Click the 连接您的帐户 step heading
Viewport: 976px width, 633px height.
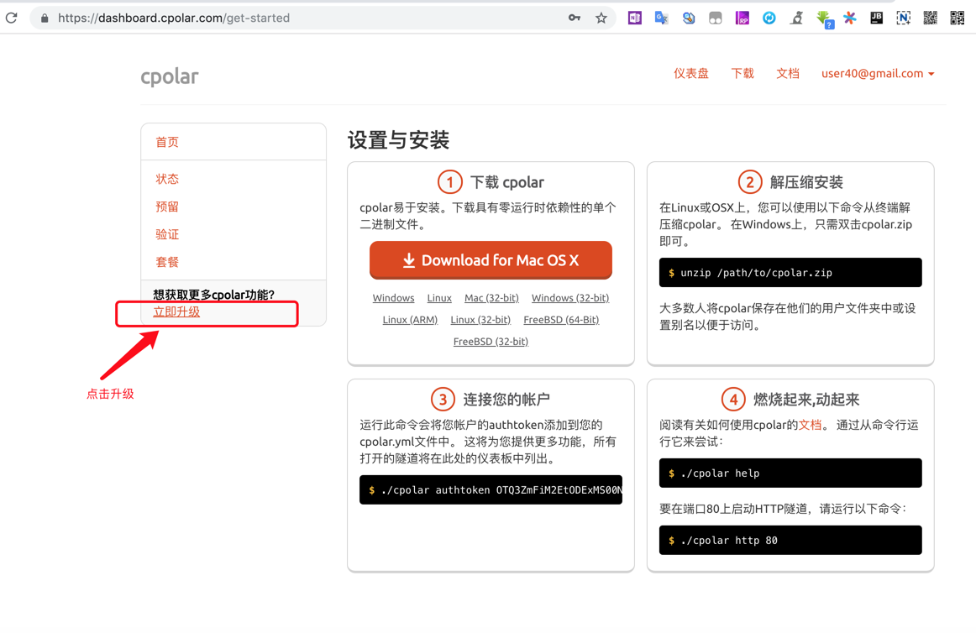(506, 400)
